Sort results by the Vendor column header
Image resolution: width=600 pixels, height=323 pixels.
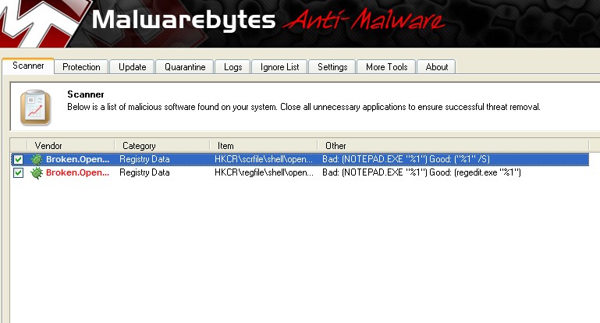pos(71,146)
